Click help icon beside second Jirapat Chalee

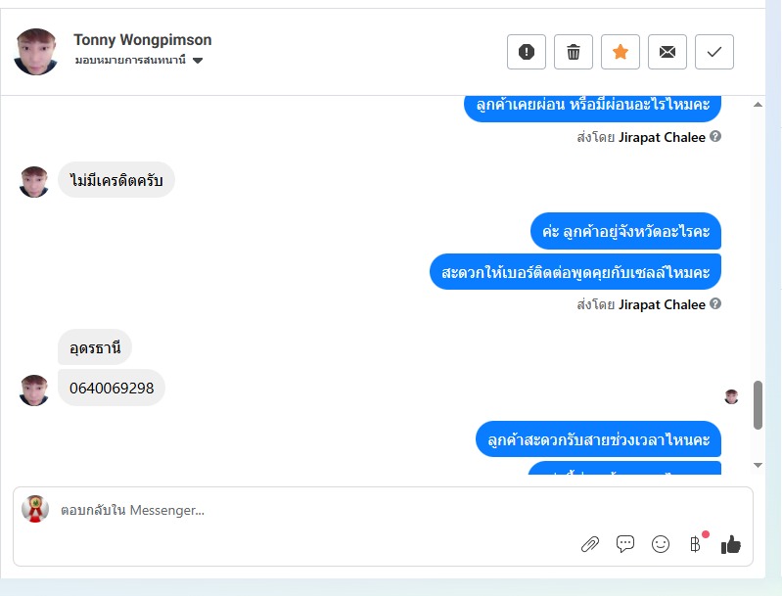715,303
